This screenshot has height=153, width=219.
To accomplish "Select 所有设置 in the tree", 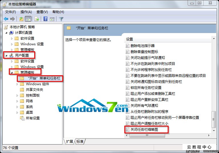I will click(33, 118).
